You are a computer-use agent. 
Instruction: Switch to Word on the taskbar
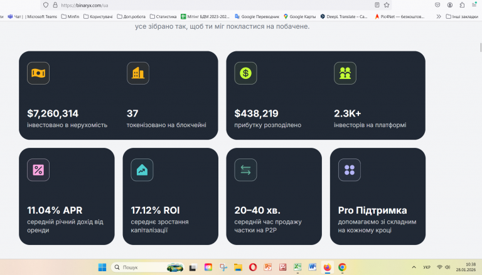[x=313, y=267]
